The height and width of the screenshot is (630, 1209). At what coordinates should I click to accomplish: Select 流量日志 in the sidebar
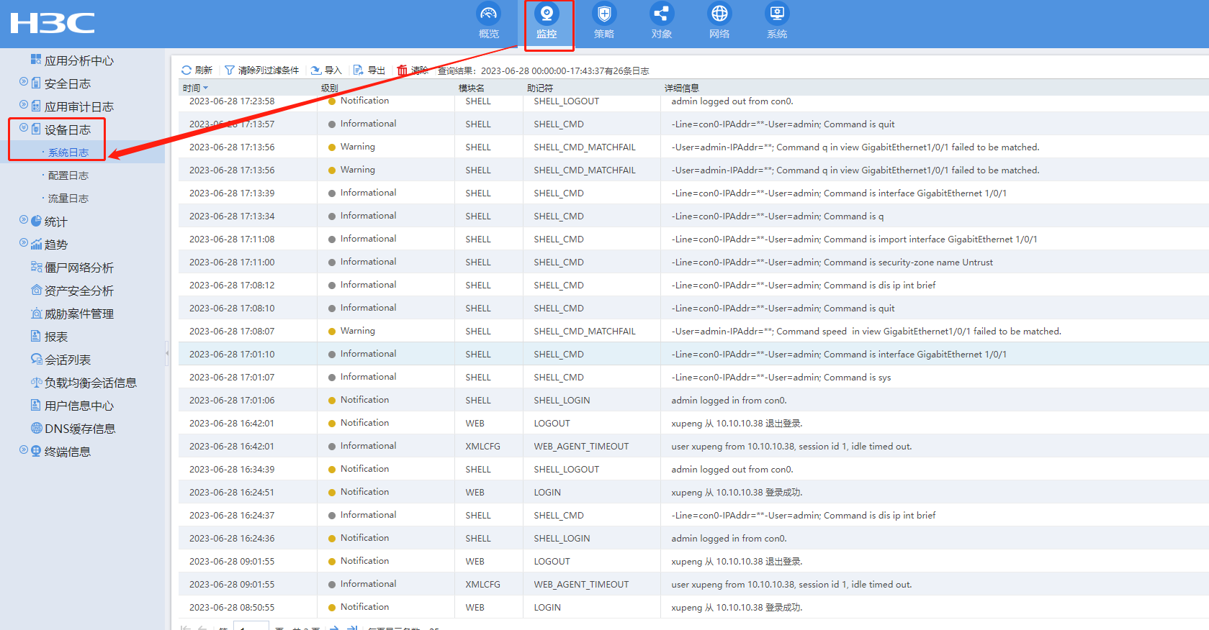point(68,198)
